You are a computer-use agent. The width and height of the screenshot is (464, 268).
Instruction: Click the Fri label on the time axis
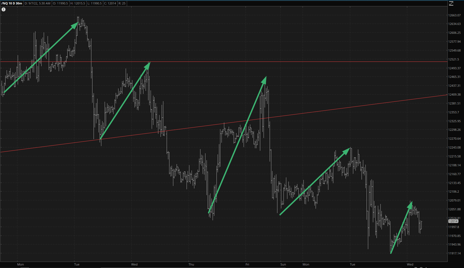(x=247, y=264)
